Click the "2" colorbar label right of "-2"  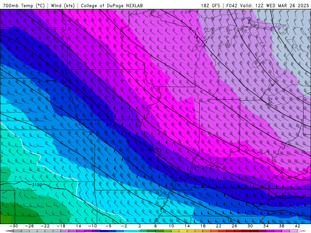pos(140,226)
